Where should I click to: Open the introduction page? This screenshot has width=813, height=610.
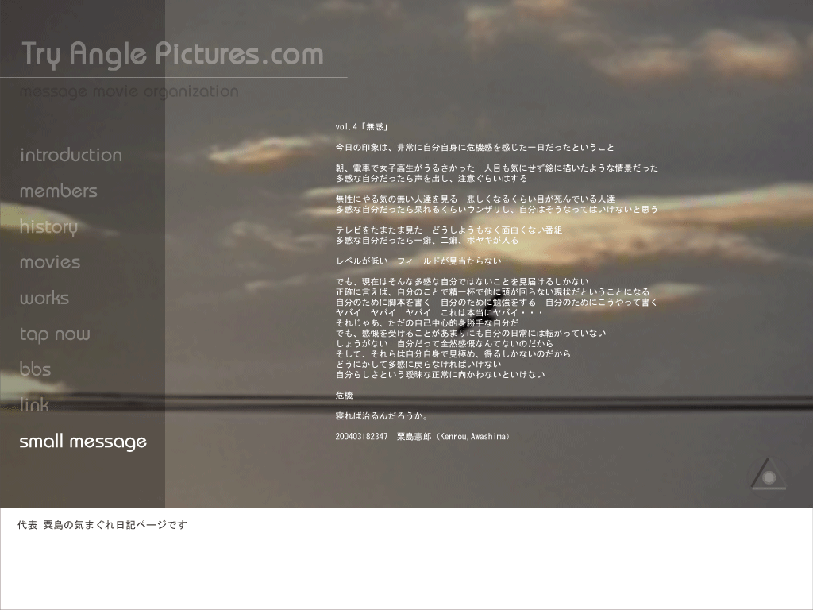(71, 155)
